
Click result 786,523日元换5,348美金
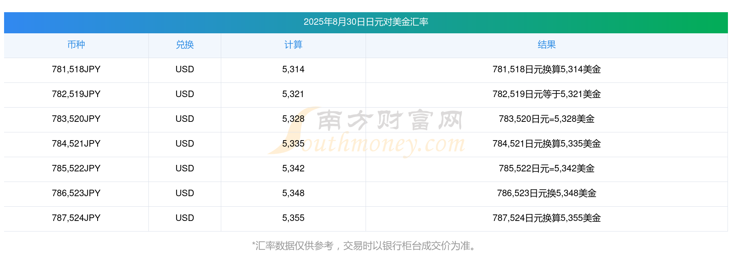click(547, 193)
